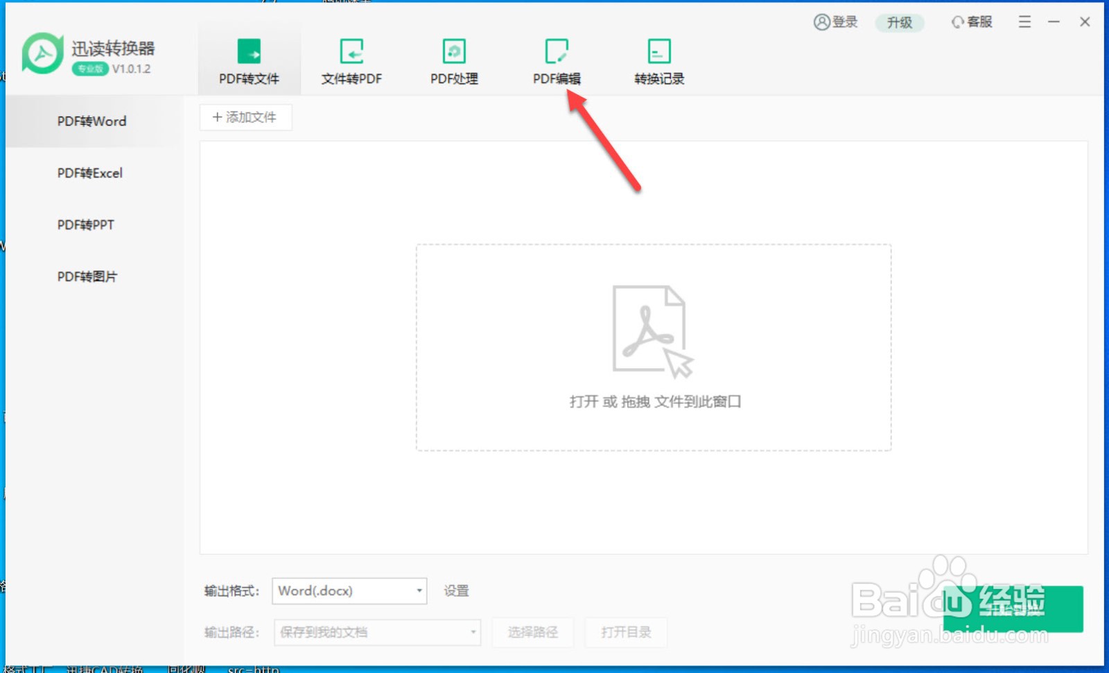Close the 迅读转换器 window
This screenshot has height=673, width=1109.
(x=1085, y=22)
